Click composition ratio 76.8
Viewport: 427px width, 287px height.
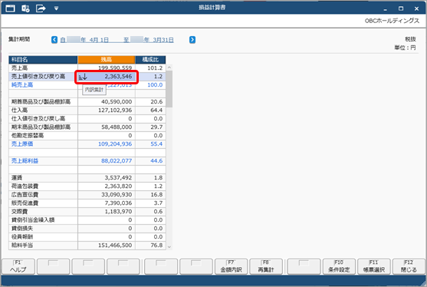(156, 246)
